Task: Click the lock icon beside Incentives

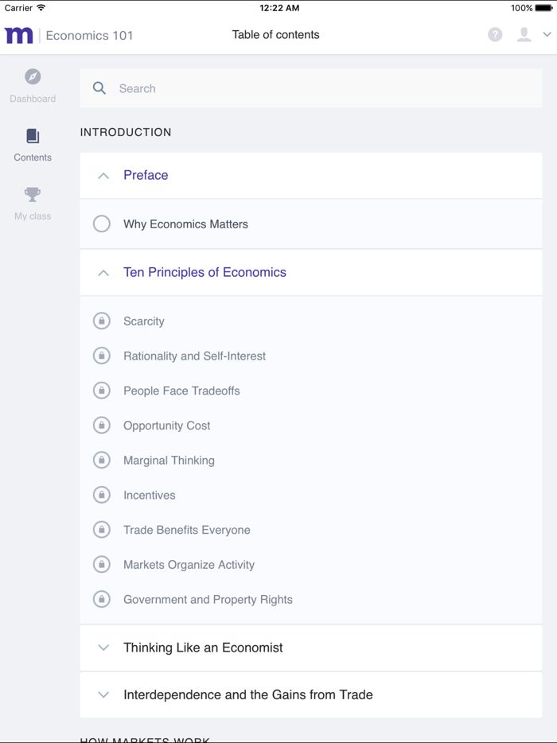Action: (x=102, y=495)
